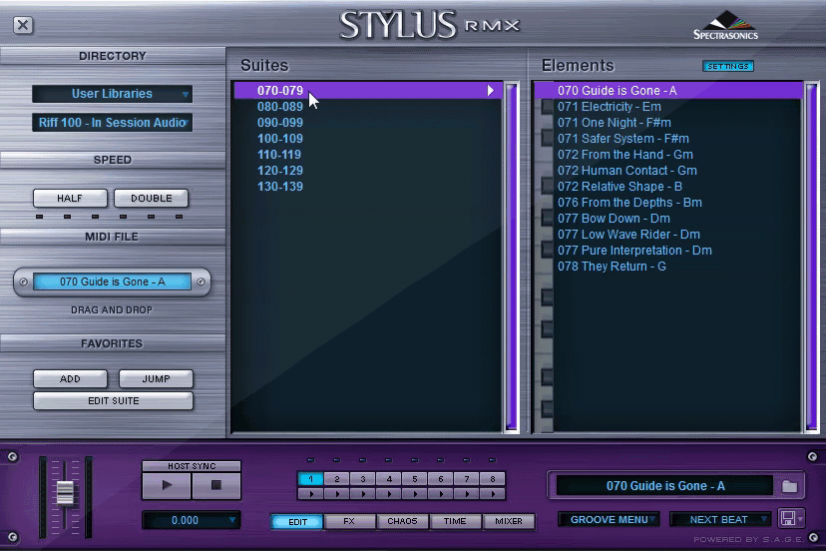The height and width of the screenshot is (551, 826).
Task: Click play arrow under part 3
Action: pyautogui.click(x=363, y=494)
